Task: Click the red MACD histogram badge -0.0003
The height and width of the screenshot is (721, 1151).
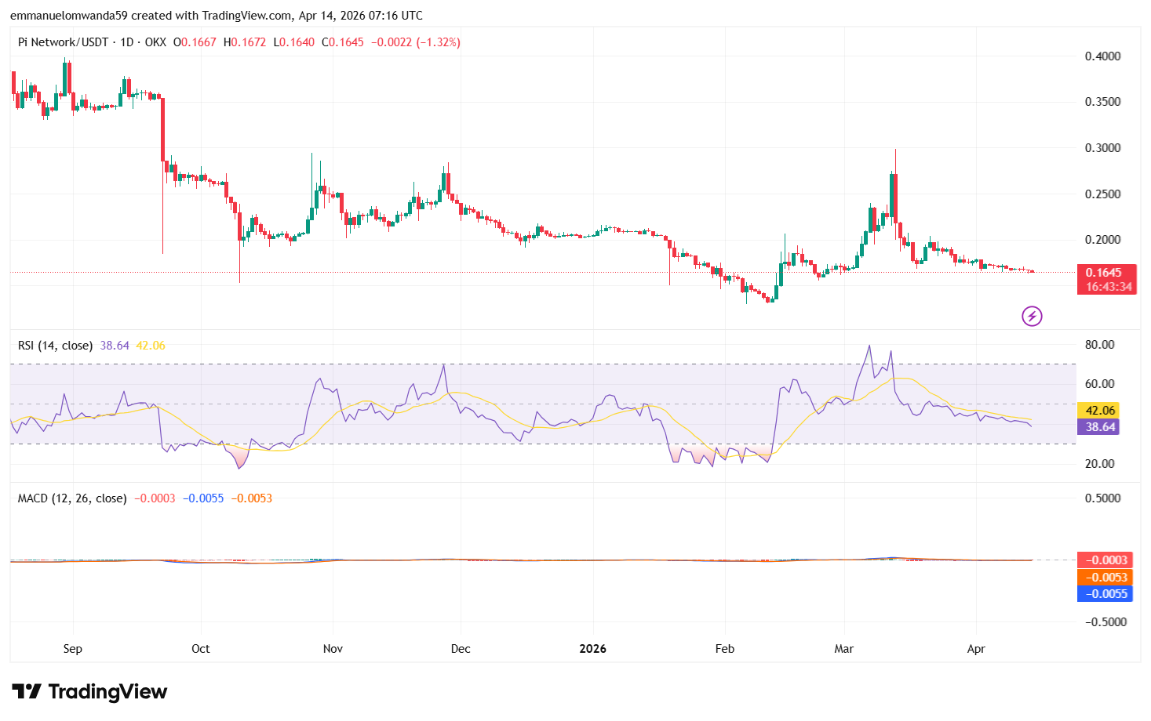Action: 1106,560
